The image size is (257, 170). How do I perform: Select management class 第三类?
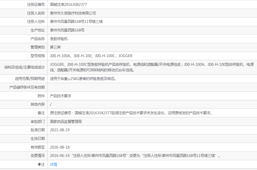[55, 47]
